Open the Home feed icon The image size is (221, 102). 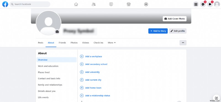(76, 4)
